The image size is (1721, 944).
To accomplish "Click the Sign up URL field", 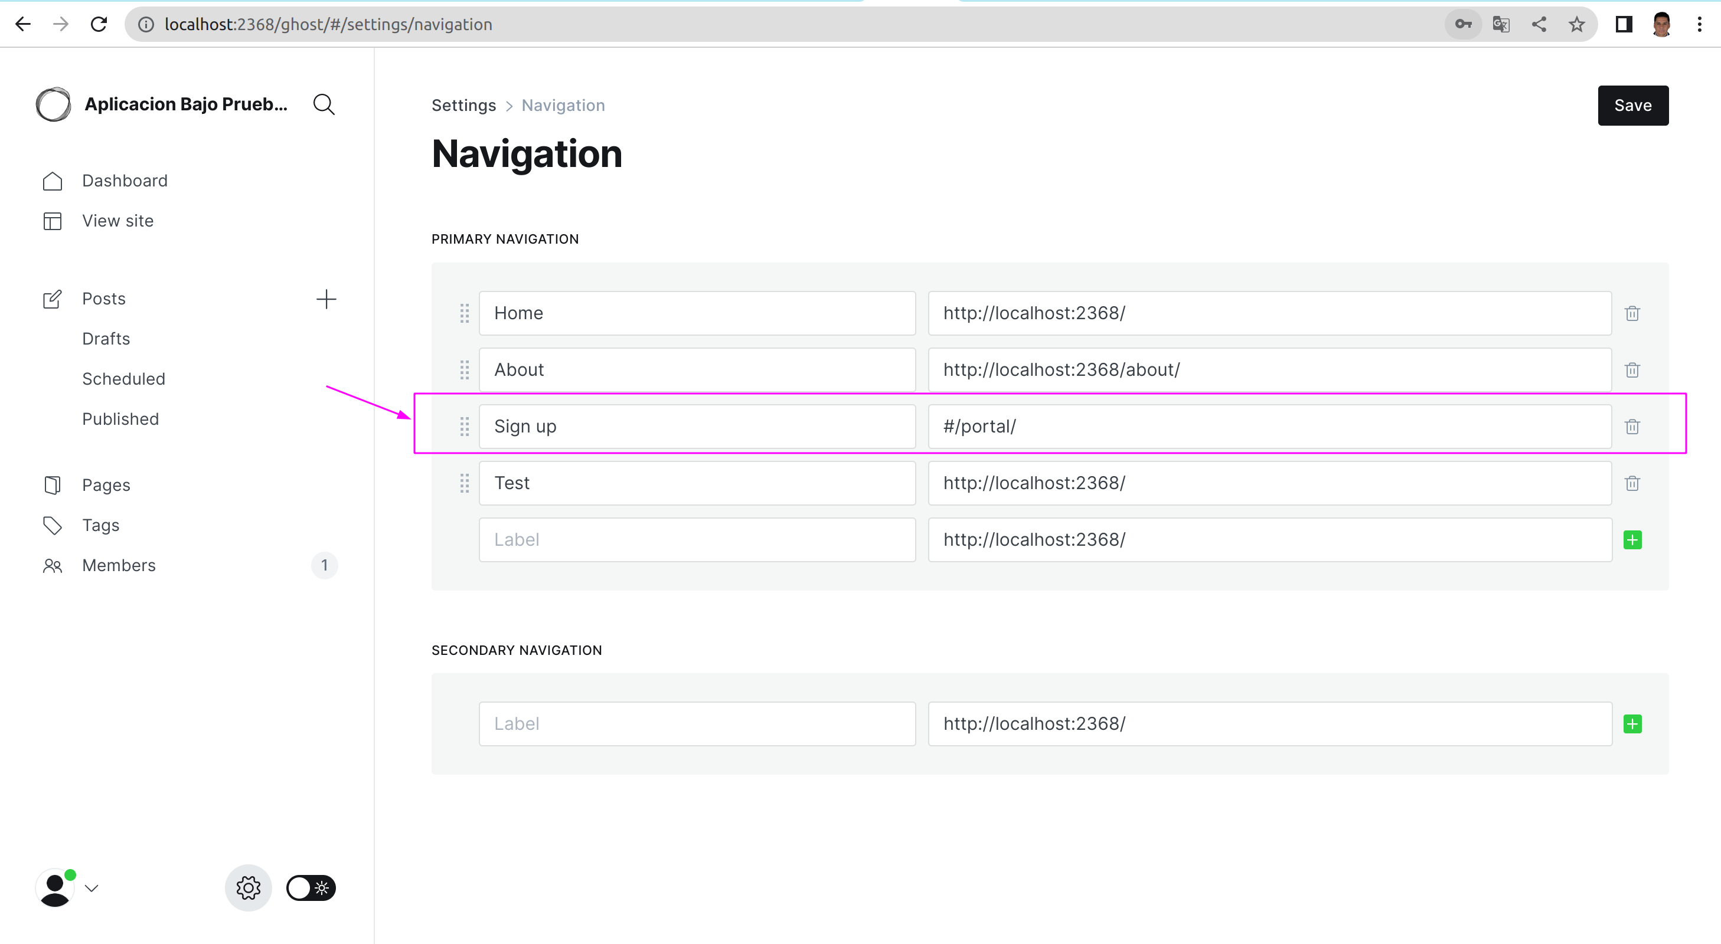I will tap(1269, 427).
